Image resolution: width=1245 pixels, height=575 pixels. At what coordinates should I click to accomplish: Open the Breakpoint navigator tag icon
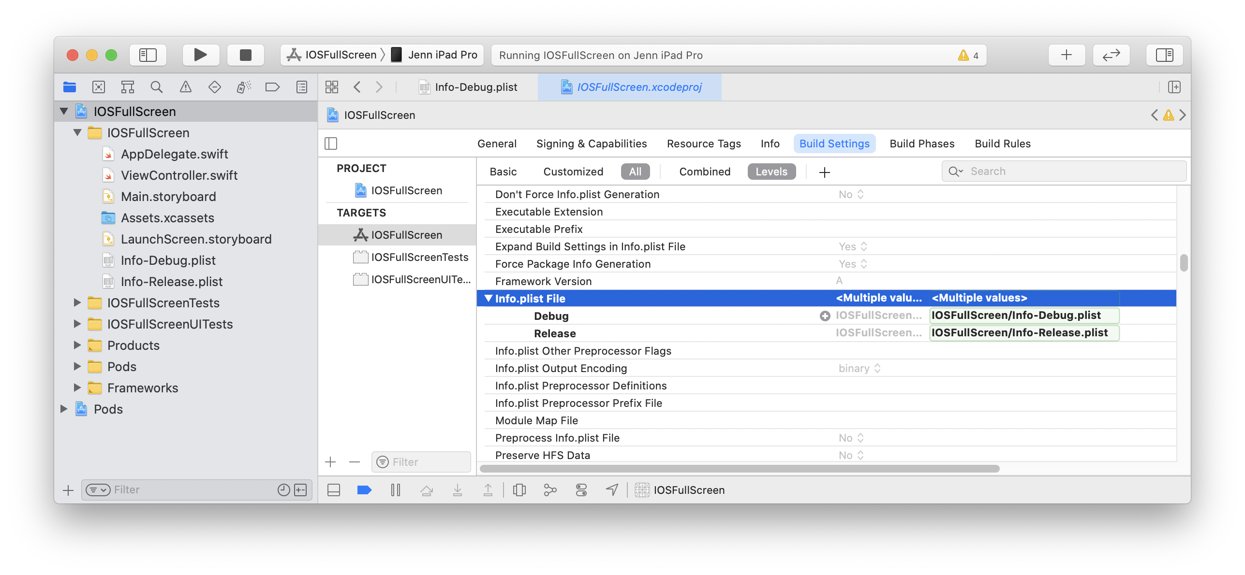(x=272, y=87)
